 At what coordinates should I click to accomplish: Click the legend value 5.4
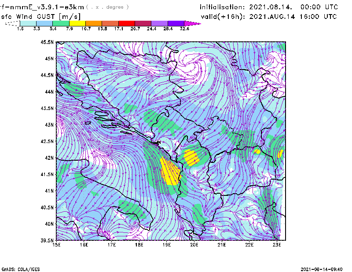click(53, 29)
